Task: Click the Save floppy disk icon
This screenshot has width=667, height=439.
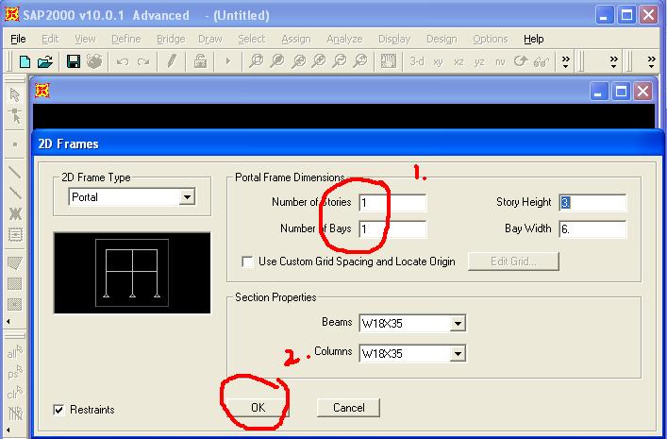Action: 74,61
